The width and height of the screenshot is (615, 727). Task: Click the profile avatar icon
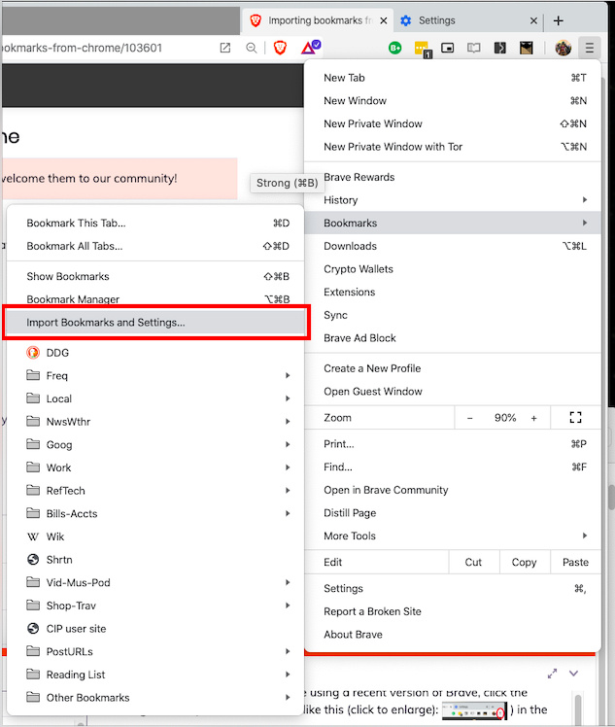(x=564, y=48)
